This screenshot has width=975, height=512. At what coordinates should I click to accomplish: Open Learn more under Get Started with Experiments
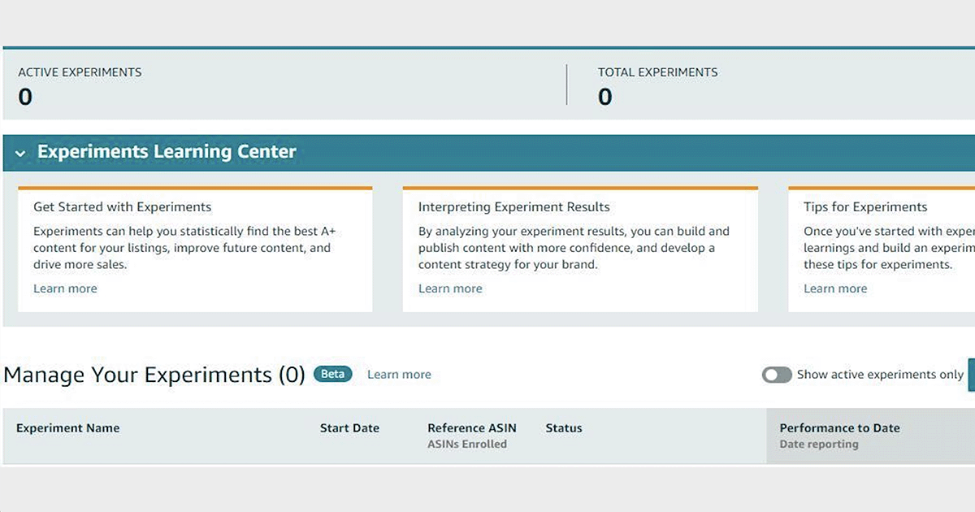coord(65,289)
